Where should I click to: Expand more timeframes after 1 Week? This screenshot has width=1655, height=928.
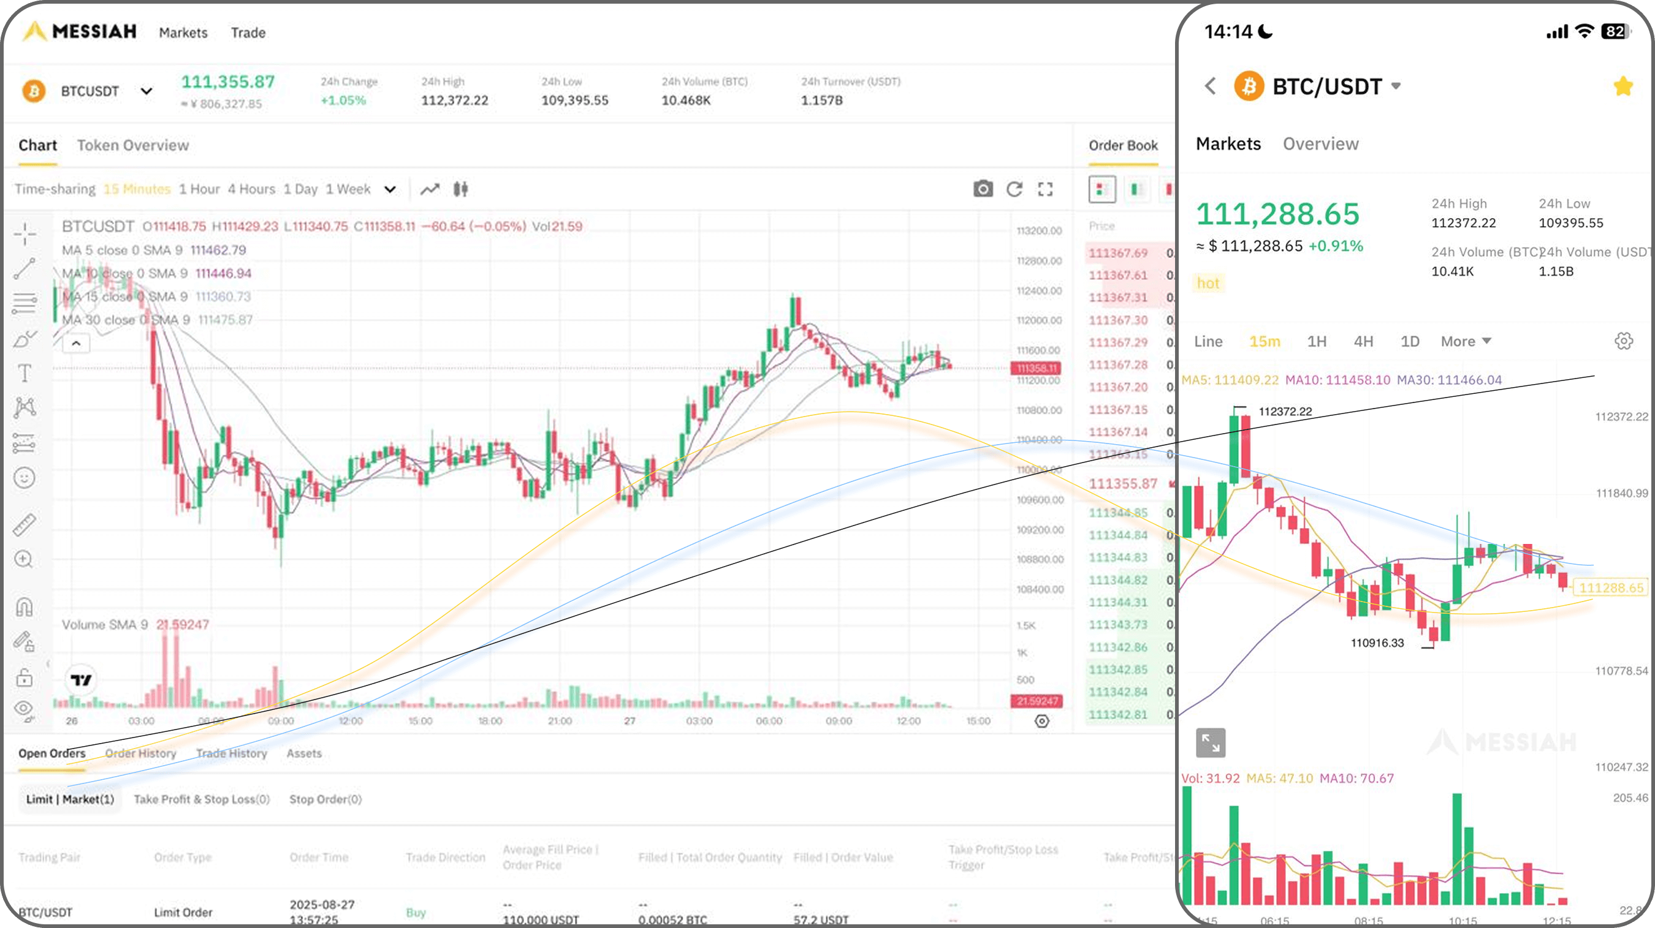390,189
